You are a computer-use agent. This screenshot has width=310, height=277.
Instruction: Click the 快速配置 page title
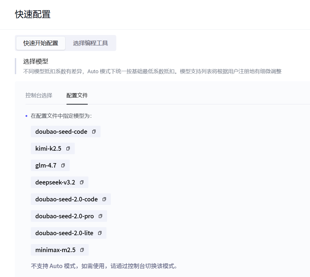(x=33, y=14)
